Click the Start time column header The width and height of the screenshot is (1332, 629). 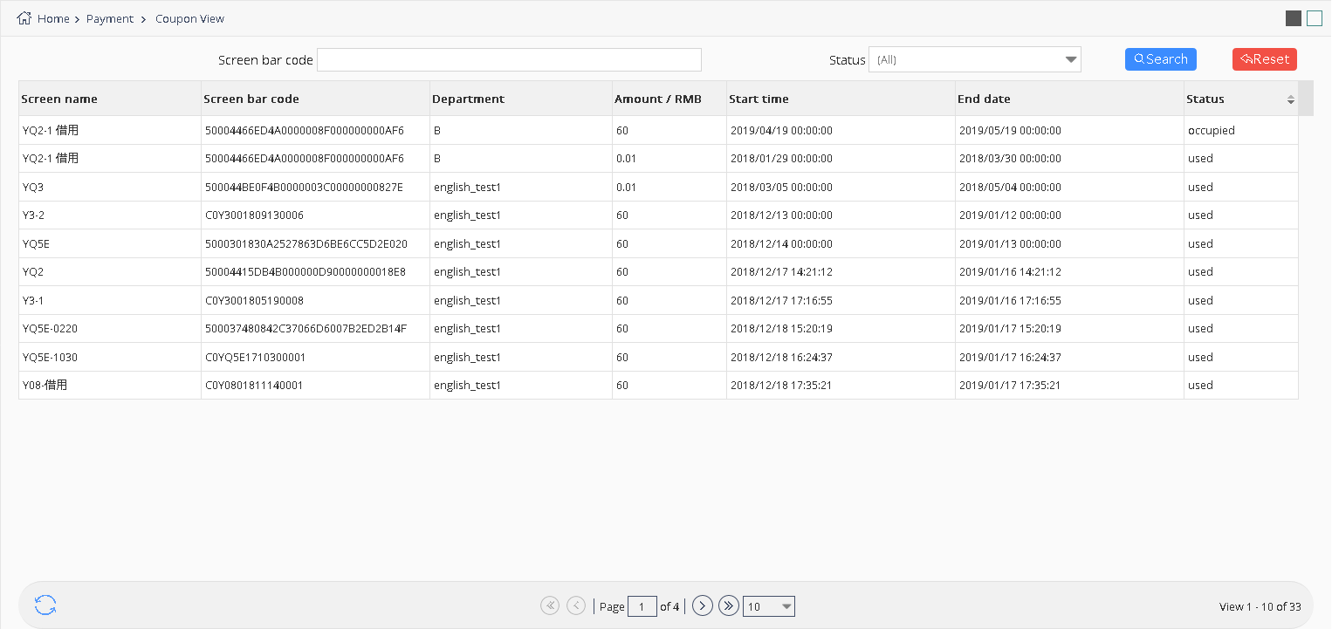point(841,99)
